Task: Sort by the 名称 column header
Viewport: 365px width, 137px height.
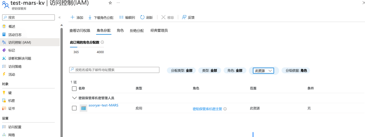Action: 82,89
